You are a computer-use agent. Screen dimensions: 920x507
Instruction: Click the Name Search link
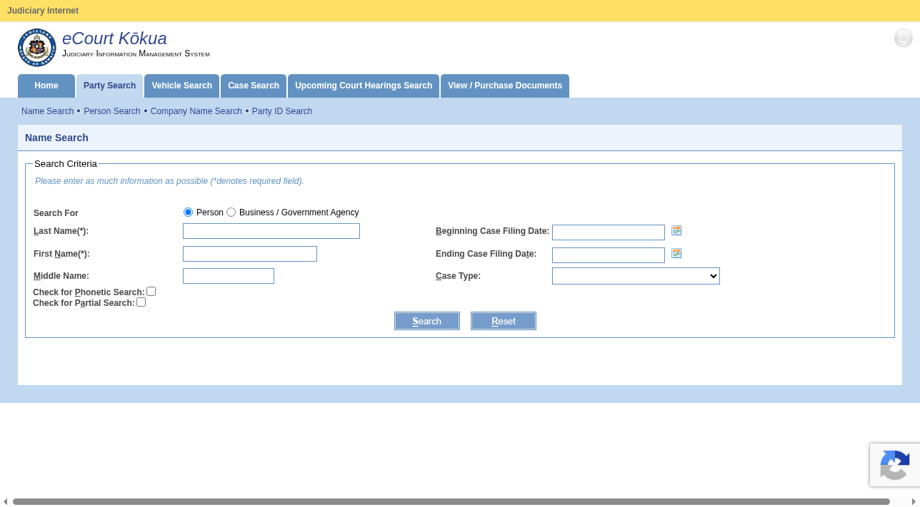coord(48,111)
